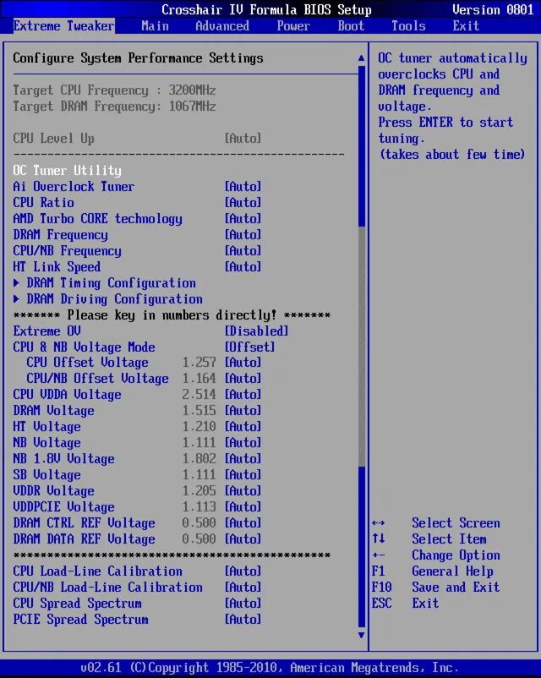
Task: Click the CPU Level Up Auto value
Action: (243, 139)
